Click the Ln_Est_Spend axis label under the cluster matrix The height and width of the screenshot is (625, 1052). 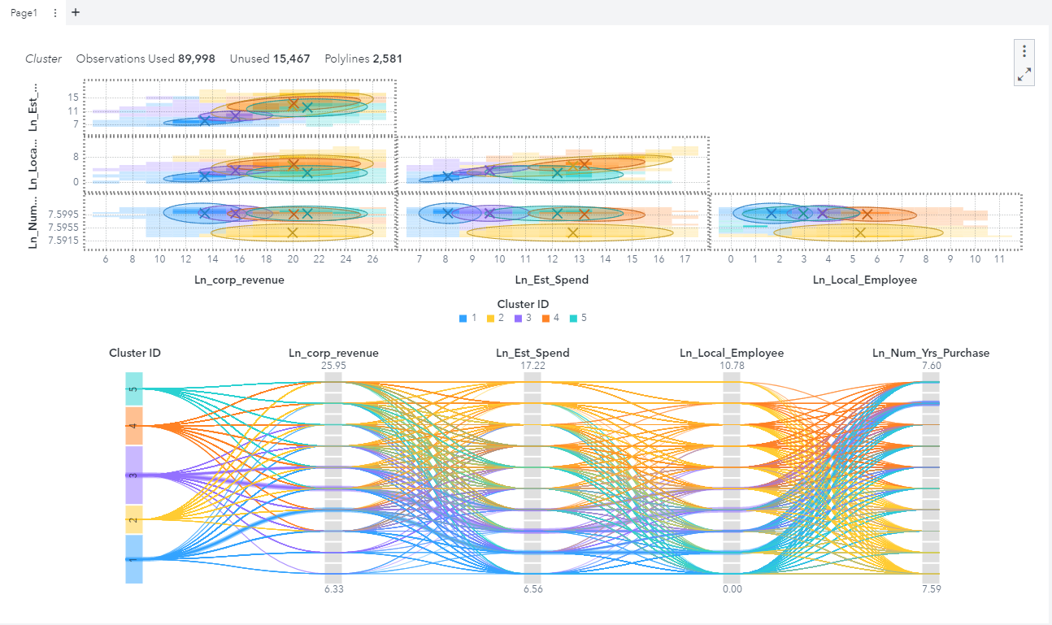551,280
